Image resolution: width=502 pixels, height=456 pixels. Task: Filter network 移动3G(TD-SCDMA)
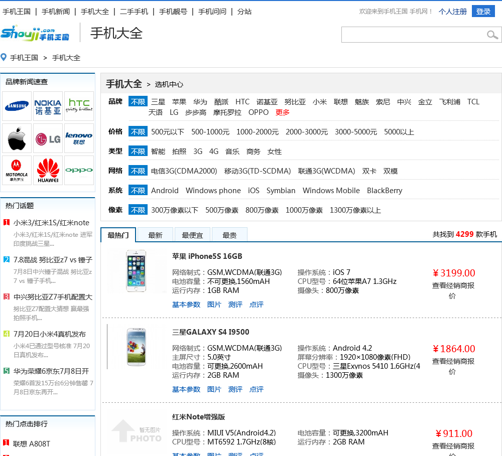pyautogui.click(x=258, y=171)
